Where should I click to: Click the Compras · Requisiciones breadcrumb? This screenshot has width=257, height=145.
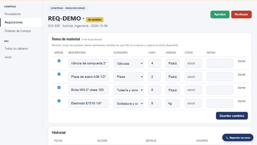pos(68,8)
